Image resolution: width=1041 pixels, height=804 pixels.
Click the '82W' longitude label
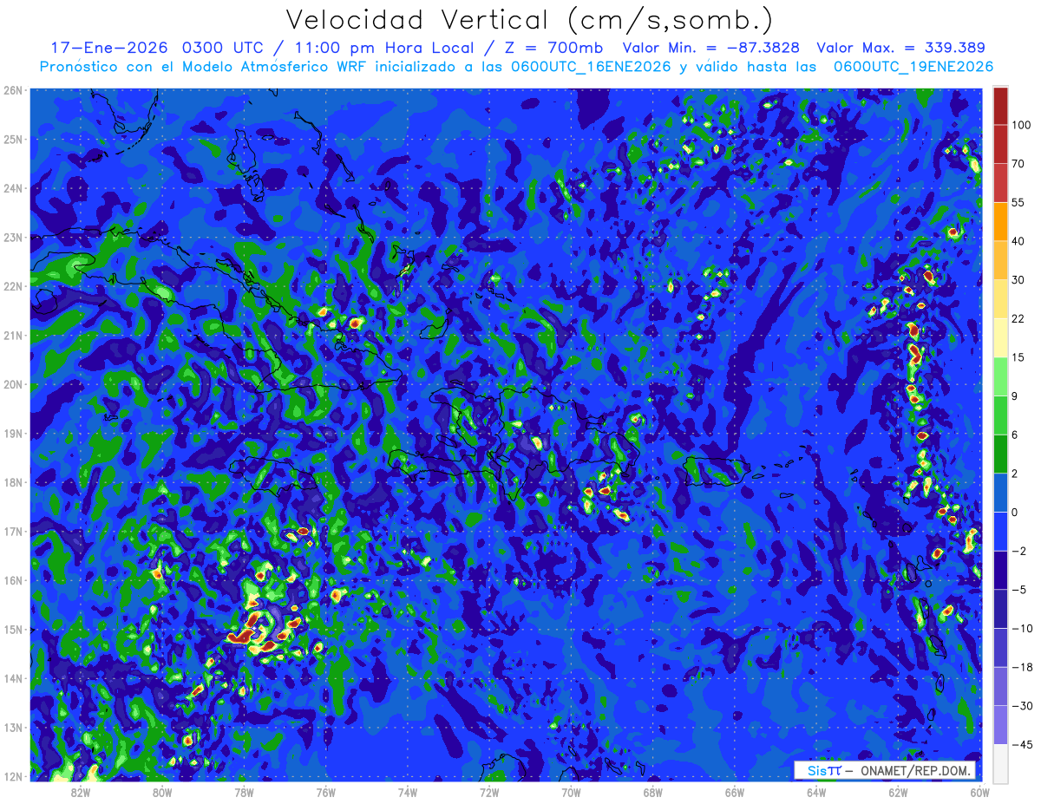81,792
